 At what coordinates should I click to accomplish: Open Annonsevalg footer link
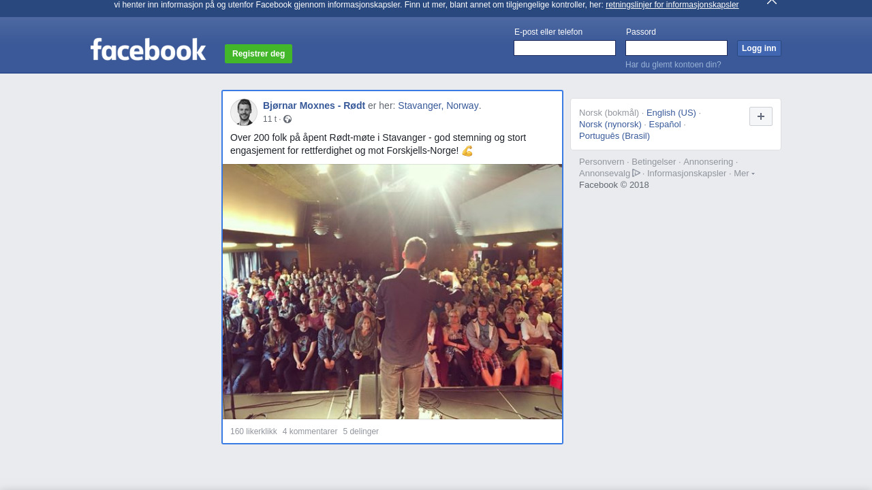(604, 174)
